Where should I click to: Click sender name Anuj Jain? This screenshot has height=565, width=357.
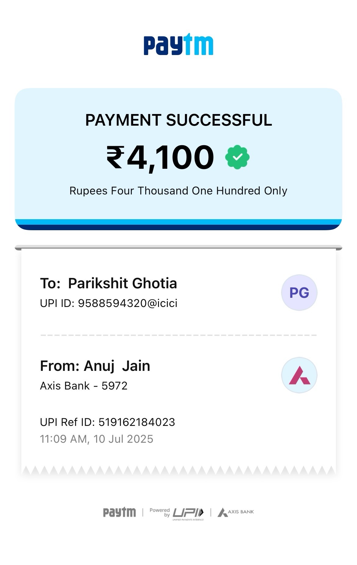(117, 366)
